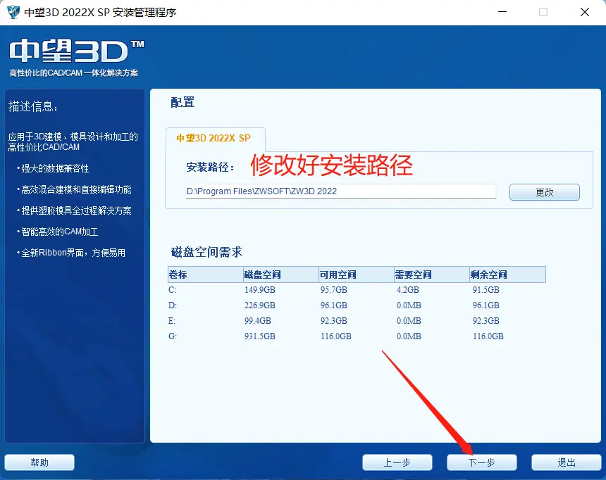
Task: Exit the installer with the 退出 button
Action: (x=567, y=462)
